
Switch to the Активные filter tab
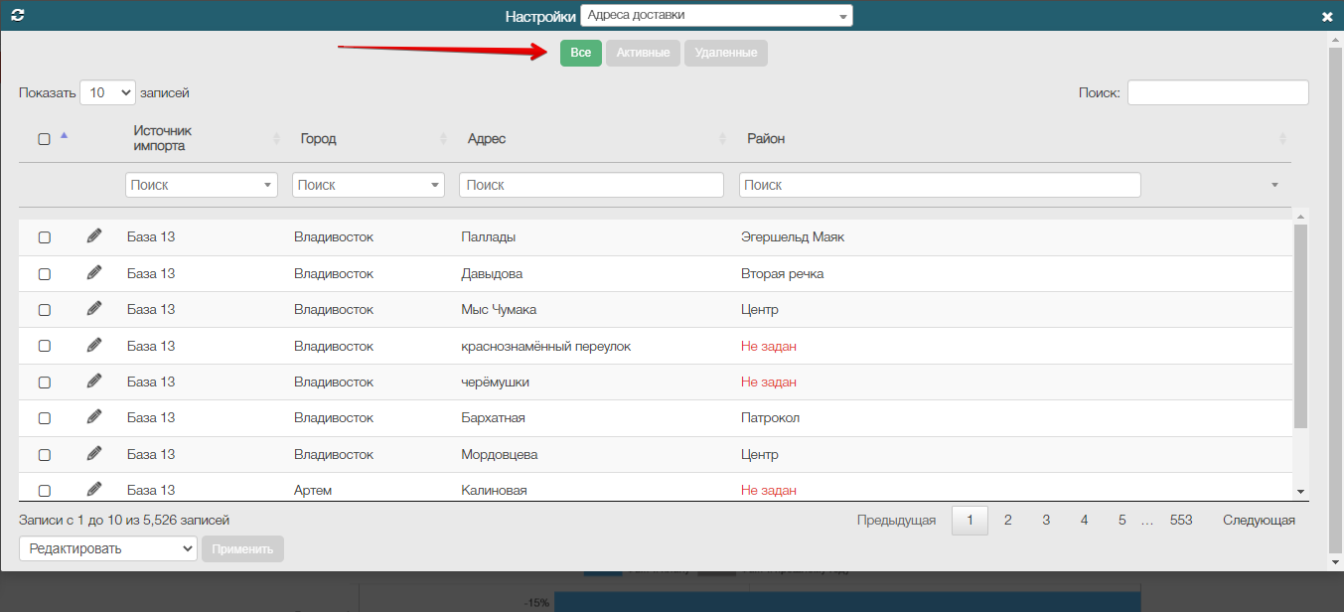[643, 53]
